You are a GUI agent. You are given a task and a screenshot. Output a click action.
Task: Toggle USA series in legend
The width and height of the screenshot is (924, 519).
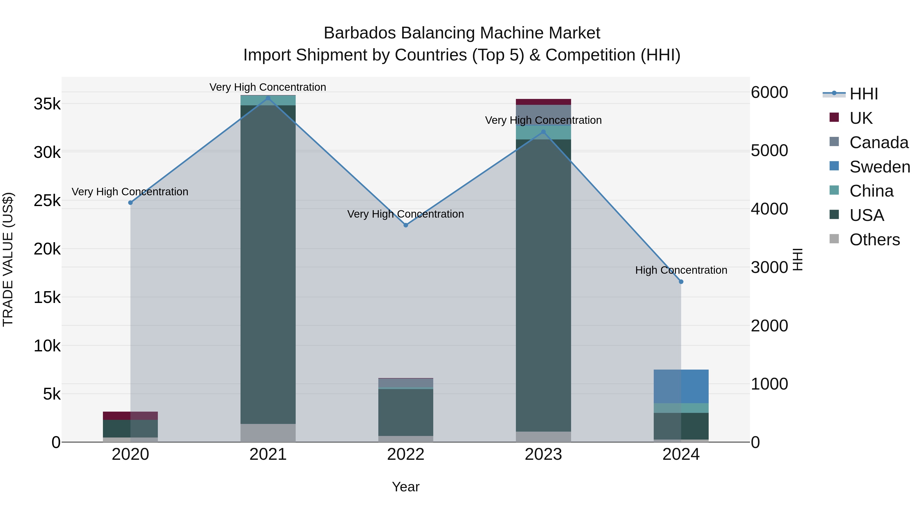click(856, 215)
